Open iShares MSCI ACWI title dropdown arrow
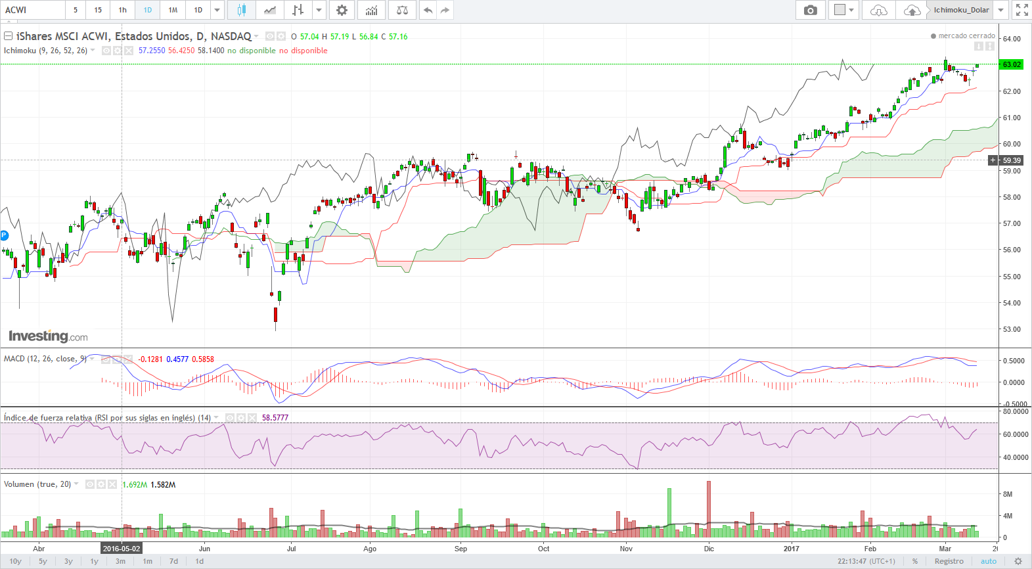The width and height of the screenshot is (1032, 569). [x=256, y=37]
